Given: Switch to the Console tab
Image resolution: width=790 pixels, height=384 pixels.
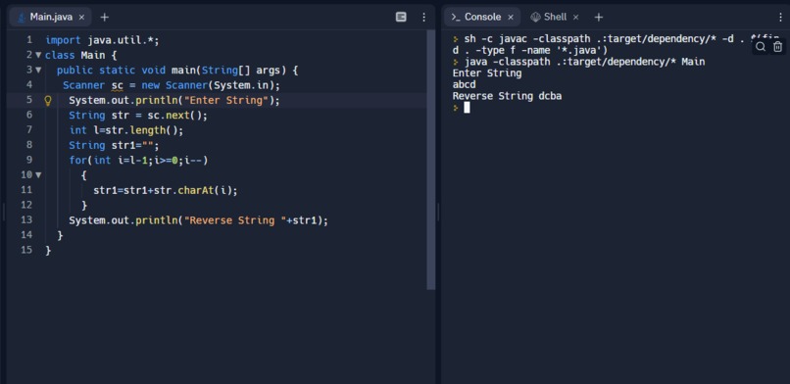Looking at the screenshot, I should (482, 17).
